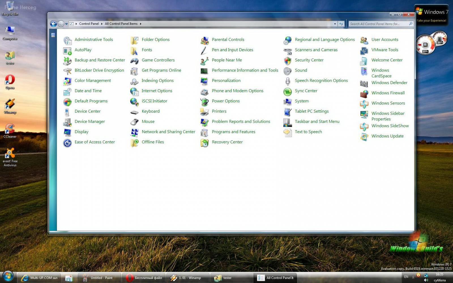Image resolution: width=453 pixels, height=283 pixels.
Task: Select the CCleaner desktop icon
Action: click(10, 131)
